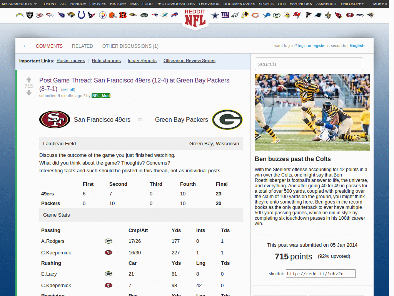Switch to the RELATED tab
Viewport: 394px width, 296px height.
(82, 46)
